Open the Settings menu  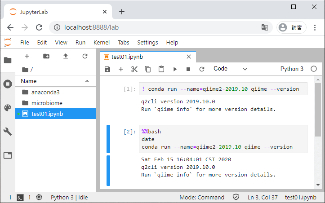[147, 43]
